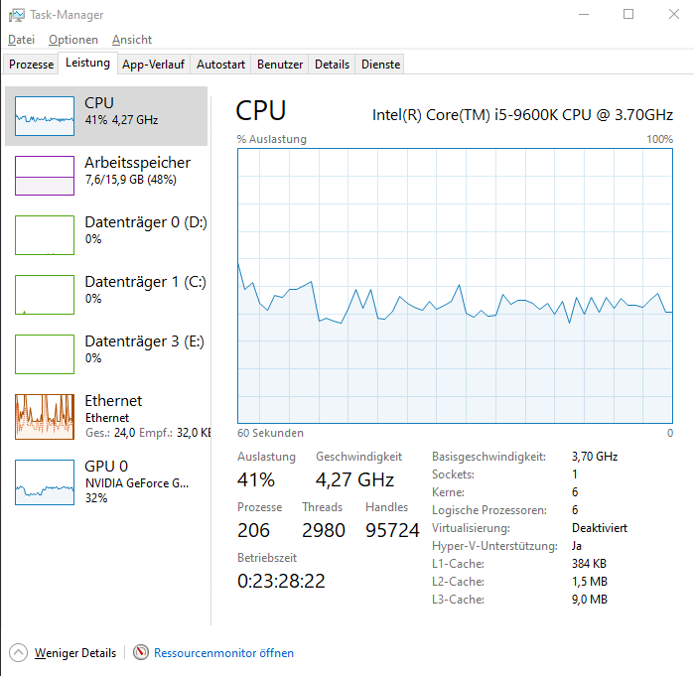
Task: Select the CPU mini graph thumbnail
Action: [45, 116]
